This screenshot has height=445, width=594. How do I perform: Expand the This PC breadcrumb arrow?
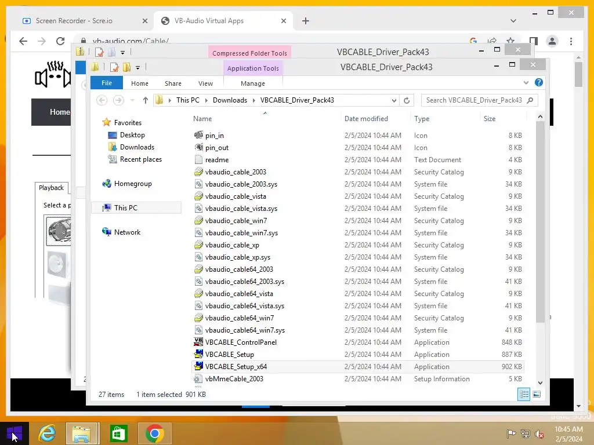207,100
